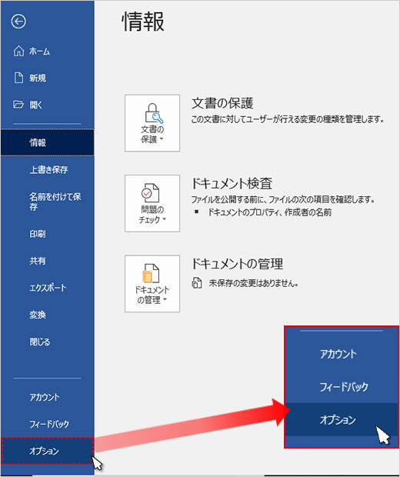Viewport: 400px width, 477px height.
Task: Open the 文書の保護 dropdown button
Action: click(152, 123)
